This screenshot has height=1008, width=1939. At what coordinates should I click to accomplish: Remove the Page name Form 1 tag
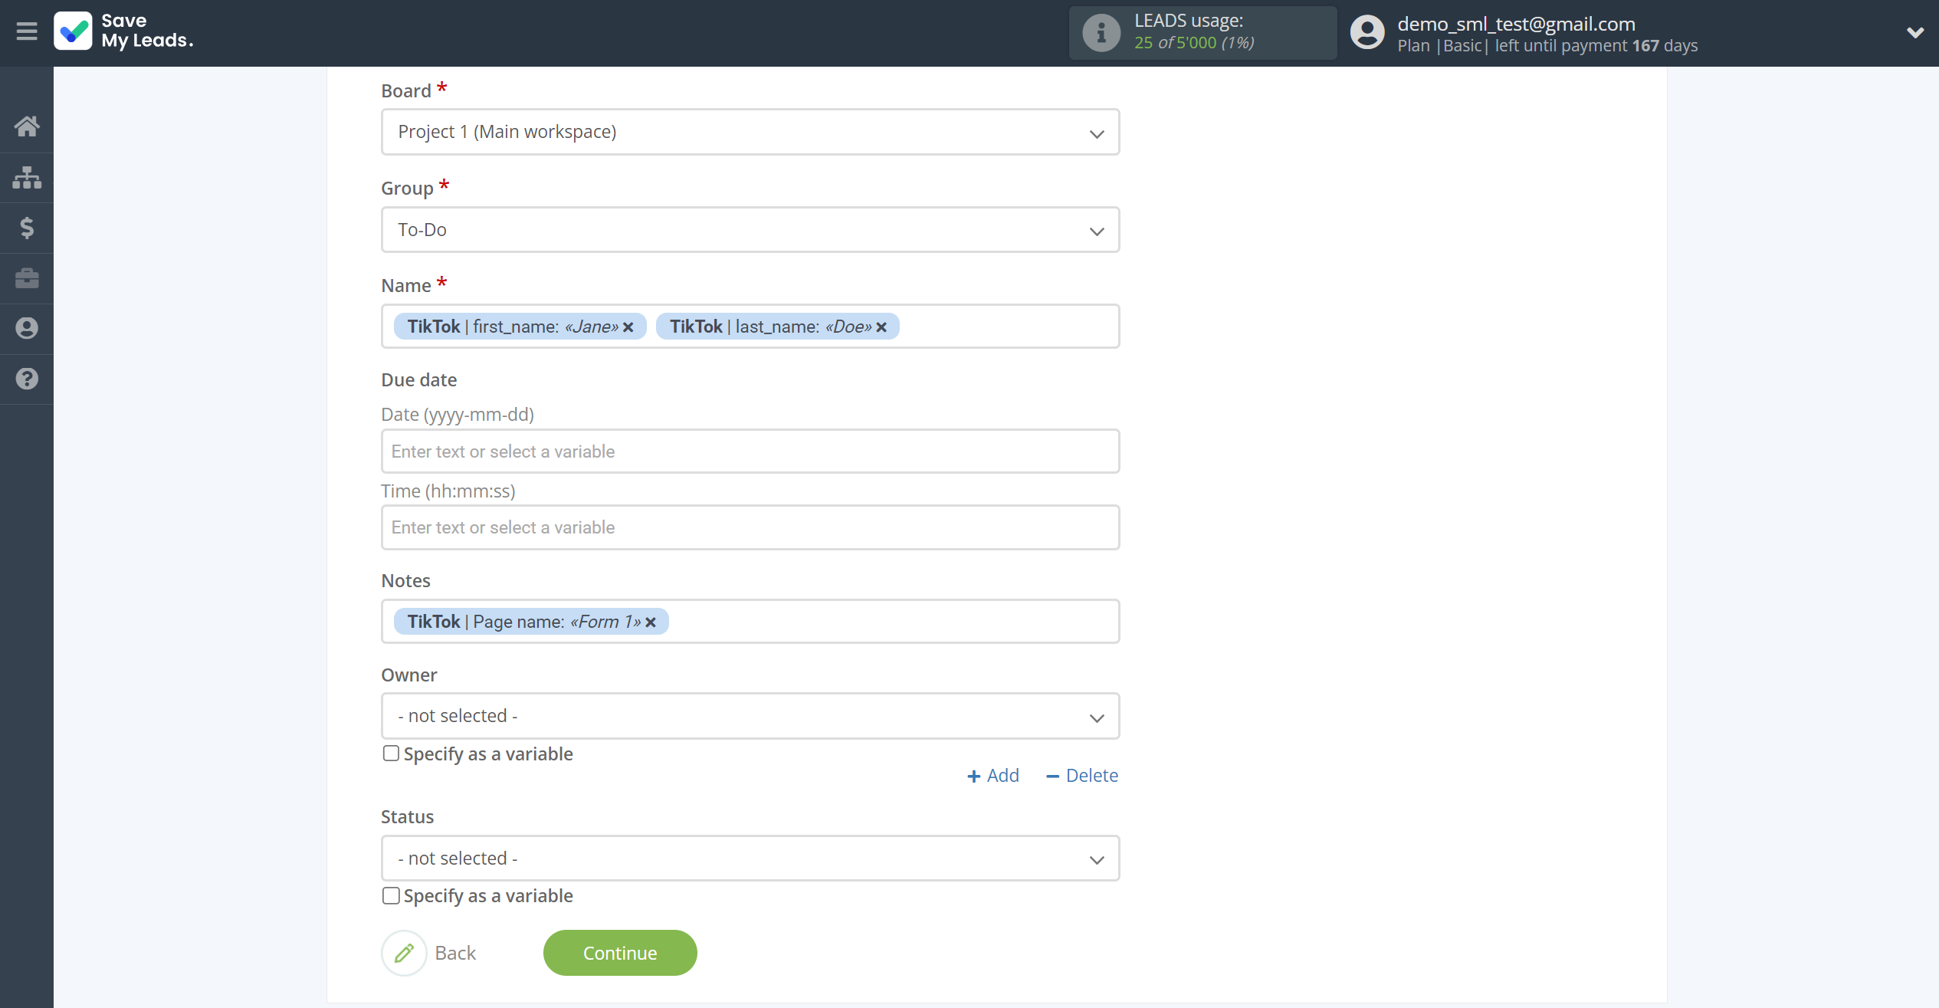click(x=651, y=622)
